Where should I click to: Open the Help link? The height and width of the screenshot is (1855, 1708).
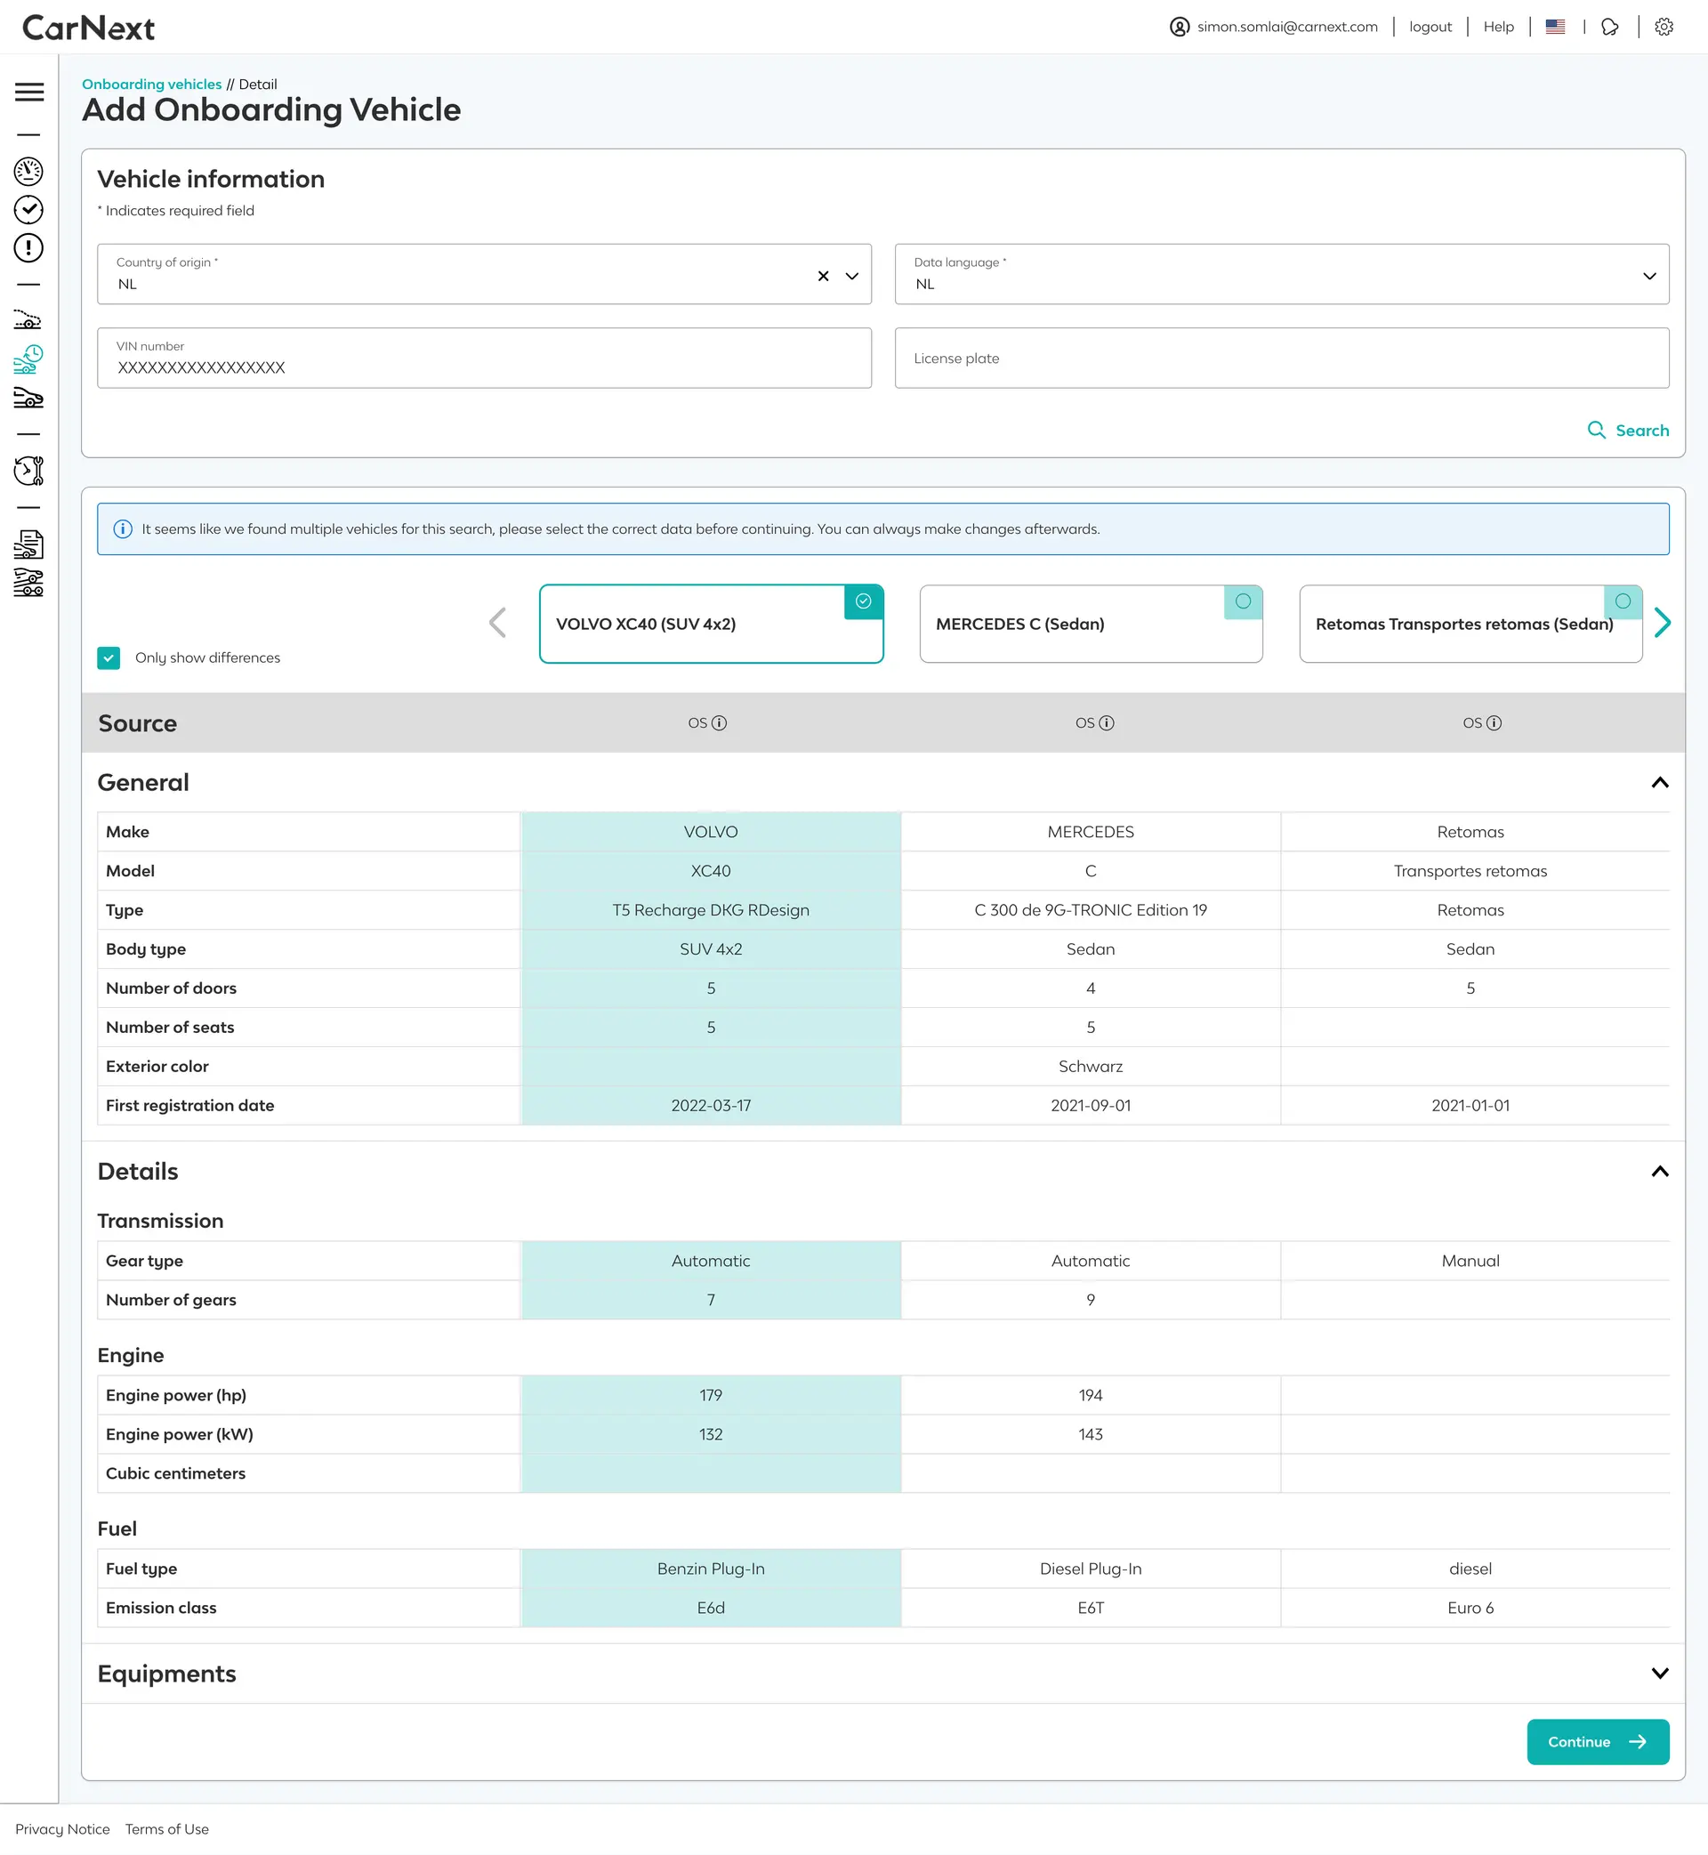coord(1498,27)
